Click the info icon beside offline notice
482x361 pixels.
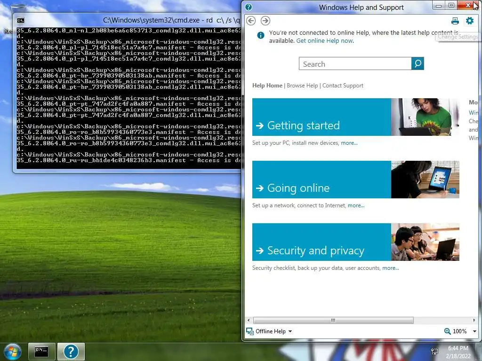[260, 35]
